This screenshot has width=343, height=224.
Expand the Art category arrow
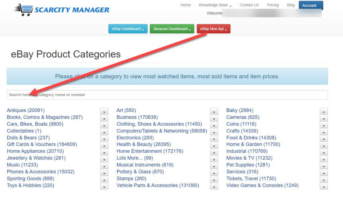pos(214,112)
